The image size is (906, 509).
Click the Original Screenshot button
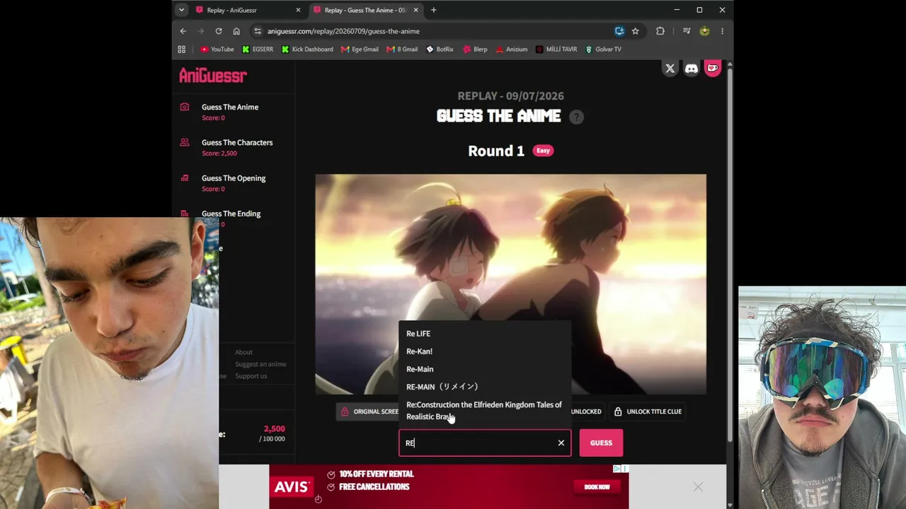click(x=368, y=411)
